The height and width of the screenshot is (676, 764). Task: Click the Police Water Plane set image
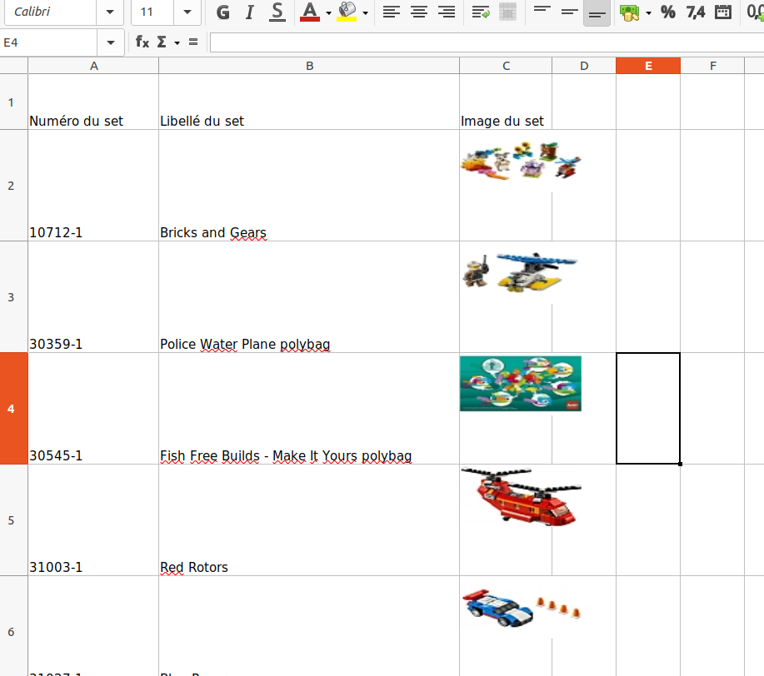coord(521,273)
